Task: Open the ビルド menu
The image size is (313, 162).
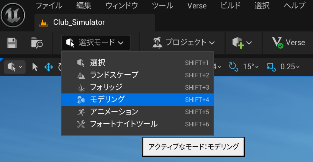Action: 231,6
